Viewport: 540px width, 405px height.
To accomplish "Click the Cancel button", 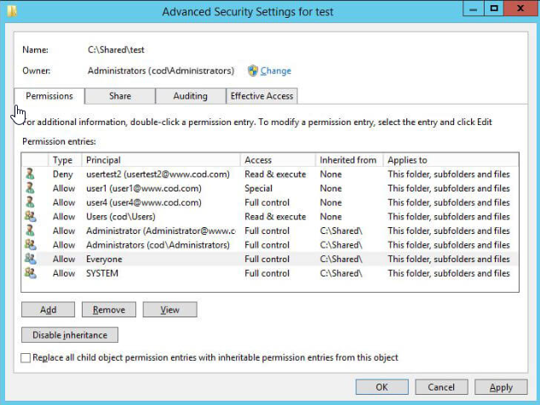I will tap(441, 387).
